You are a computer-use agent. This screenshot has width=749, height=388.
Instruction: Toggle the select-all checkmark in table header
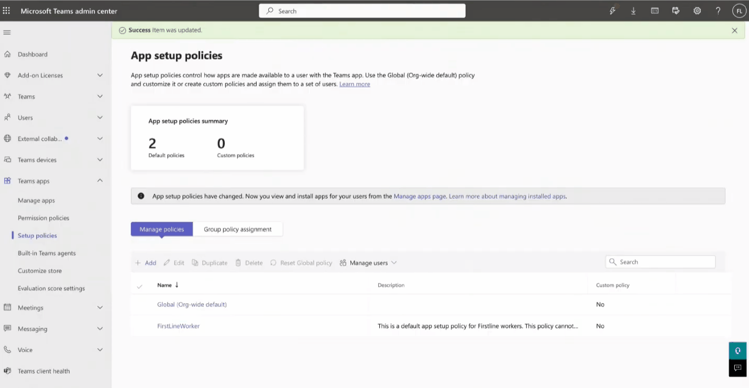coord(139,286)
